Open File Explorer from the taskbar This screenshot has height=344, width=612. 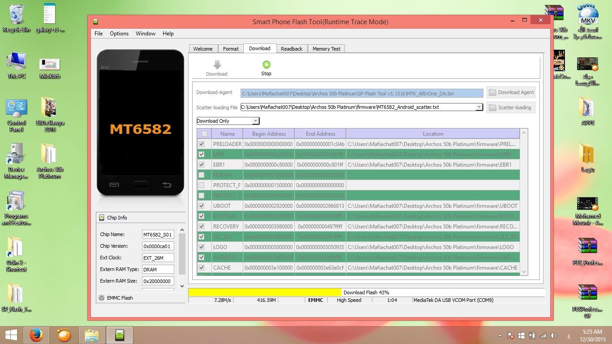coord(91,335)
